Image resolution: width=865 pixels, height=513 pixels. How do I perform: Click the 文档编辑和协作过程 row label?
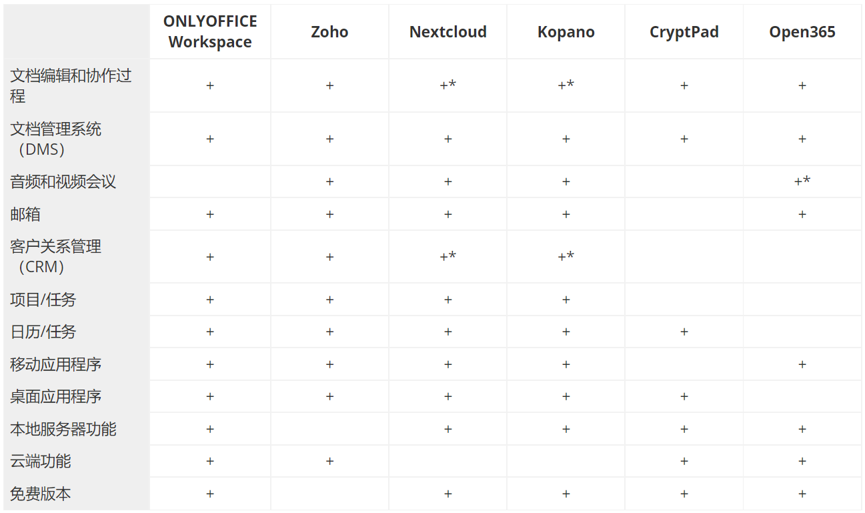(x=71, y=85)
